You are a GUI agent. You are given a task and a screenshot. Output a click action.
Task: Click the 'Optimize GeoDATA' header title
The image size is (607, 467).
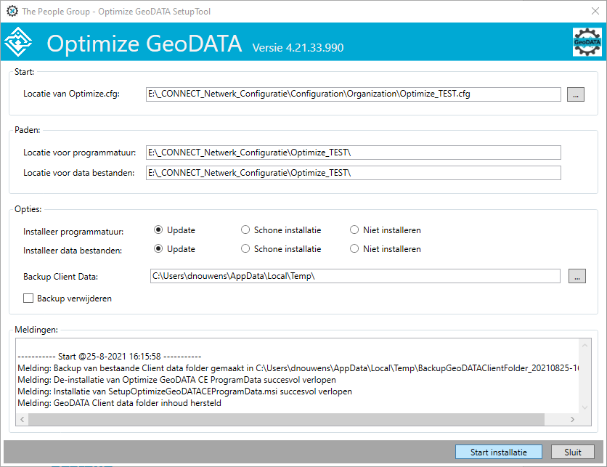(144, 43)
